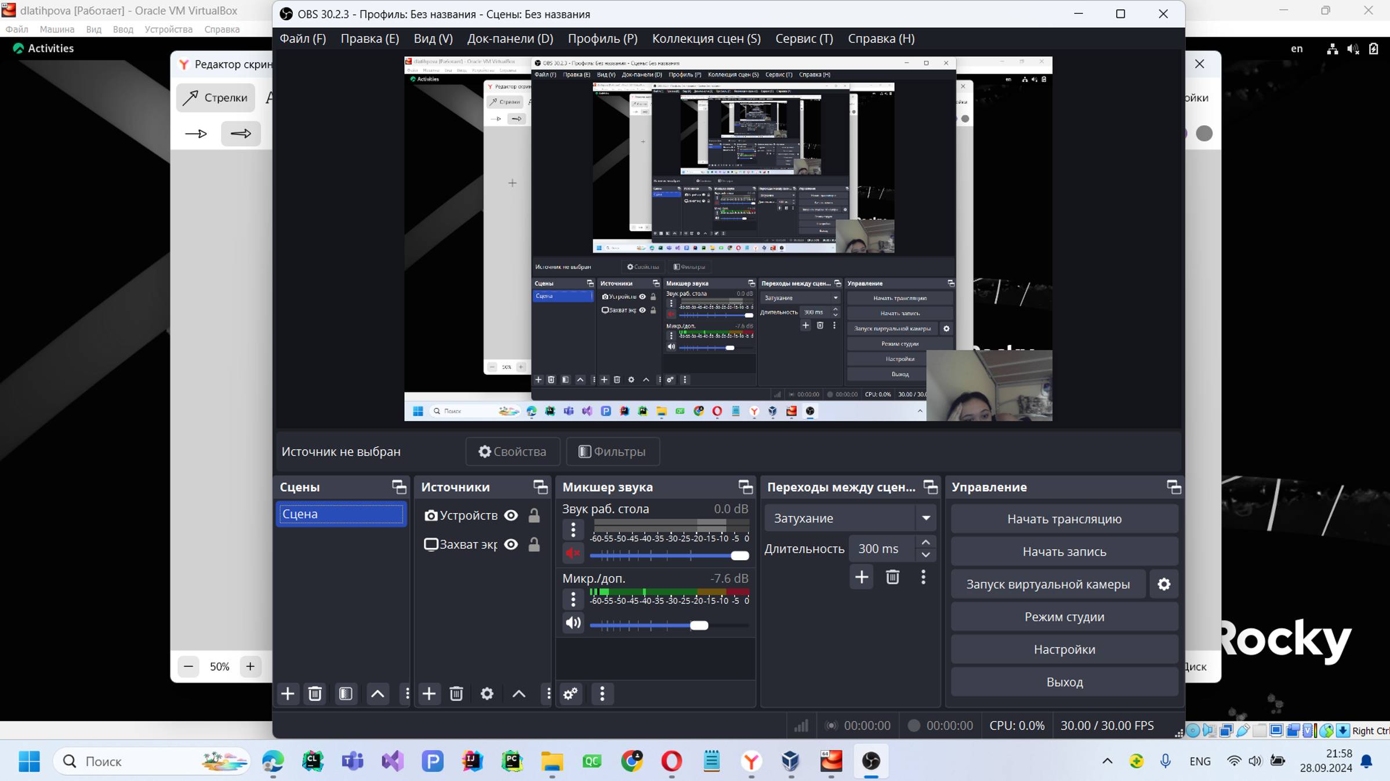Mute Микр./доп. audio speaker icon
1390x781 pixels.
573,623
